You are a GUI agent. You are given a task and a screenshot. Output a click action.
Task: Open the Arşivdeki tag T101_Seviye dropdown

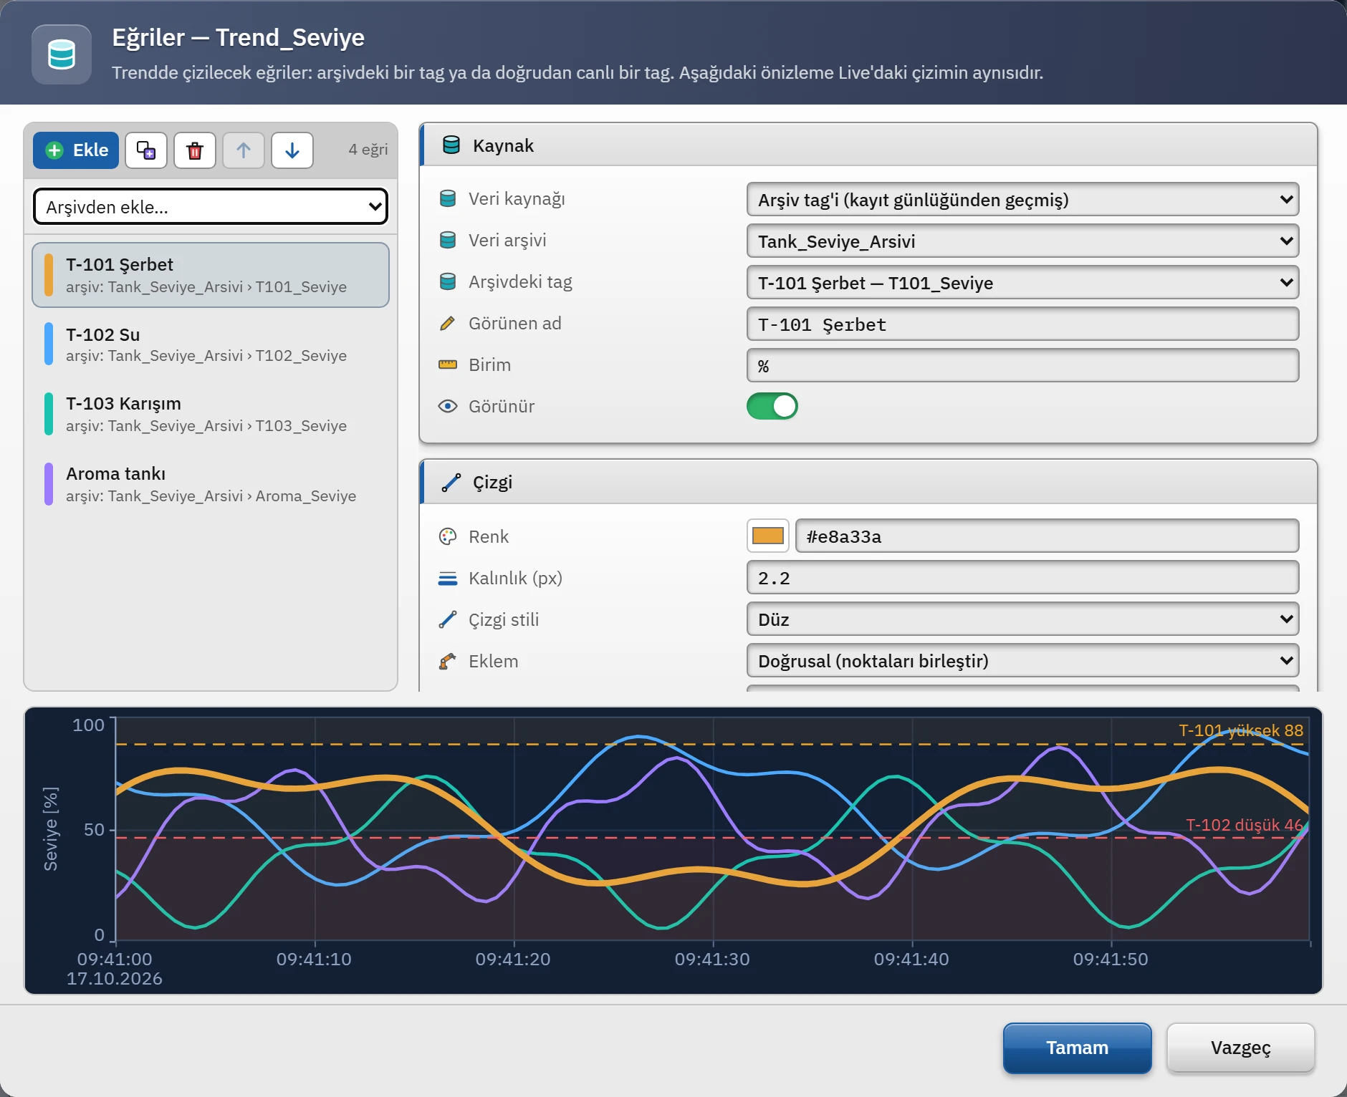click(1022, 282)
